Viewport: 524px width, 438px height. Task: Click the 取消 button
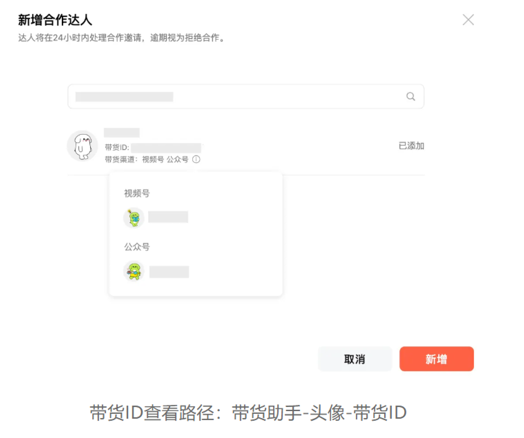tap(355, 359)
